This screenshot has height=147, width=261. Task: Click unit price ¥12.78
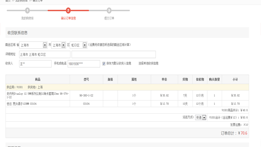pyautogui.click(x=164, y=104)
